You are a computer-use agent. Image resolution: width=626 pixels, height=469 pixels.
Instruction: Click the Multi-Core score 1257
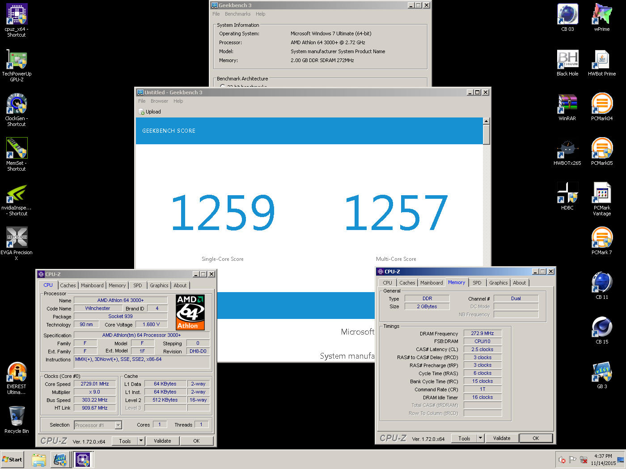point(396,213)
